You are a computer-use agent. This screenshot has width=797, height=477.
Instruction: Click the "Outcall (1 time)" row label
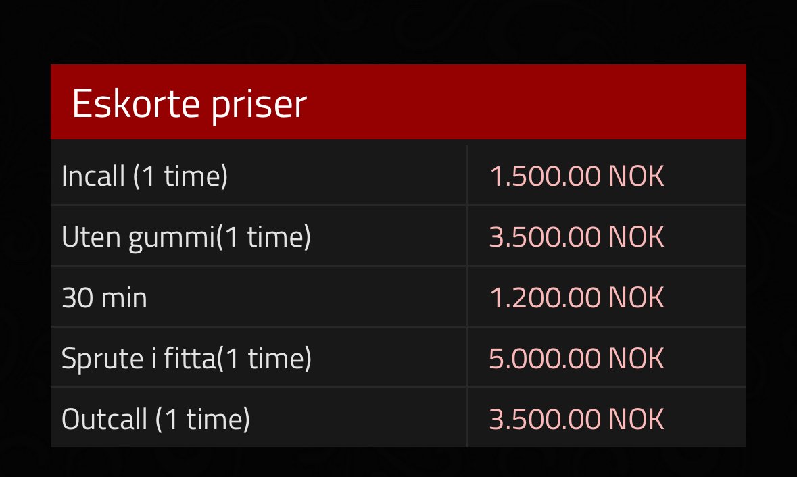point(155,420)
